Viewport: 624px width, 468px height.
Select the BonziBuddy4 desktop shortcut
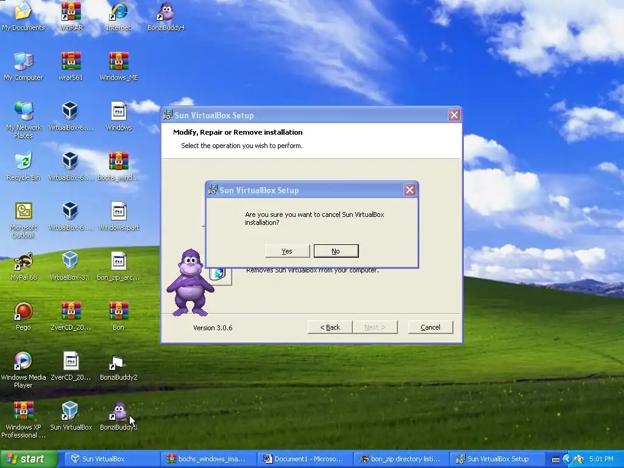(166, 16)
